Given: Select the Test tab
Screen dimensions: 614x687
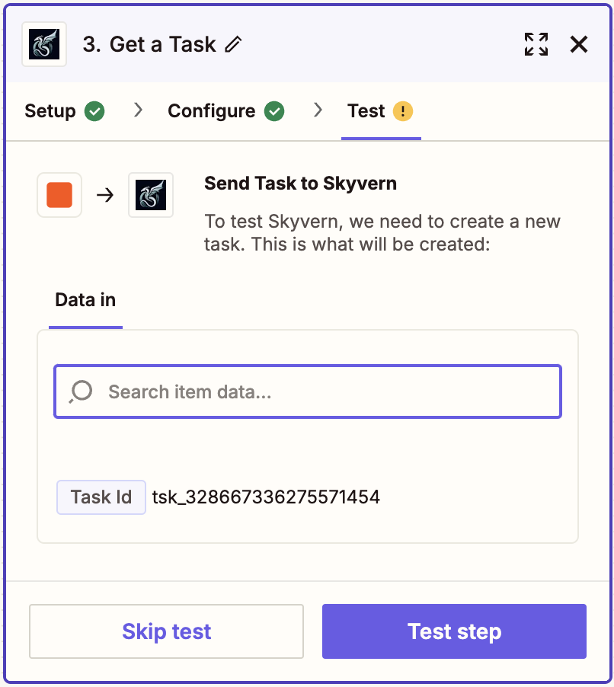Looking at the screenshot, I should [366, 111].
